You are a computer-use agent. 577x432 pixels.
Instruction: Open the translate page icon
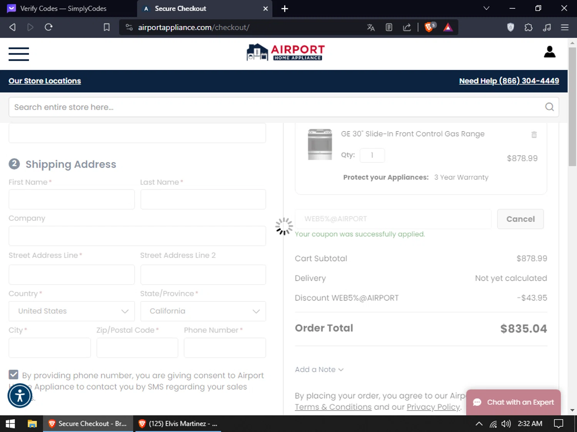click(x=371, y=27)
